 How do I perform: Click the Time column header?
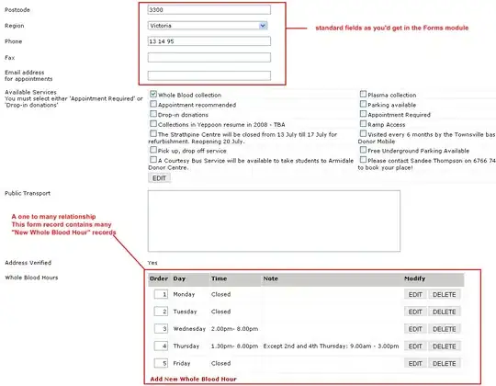click(x=219, y=278)
